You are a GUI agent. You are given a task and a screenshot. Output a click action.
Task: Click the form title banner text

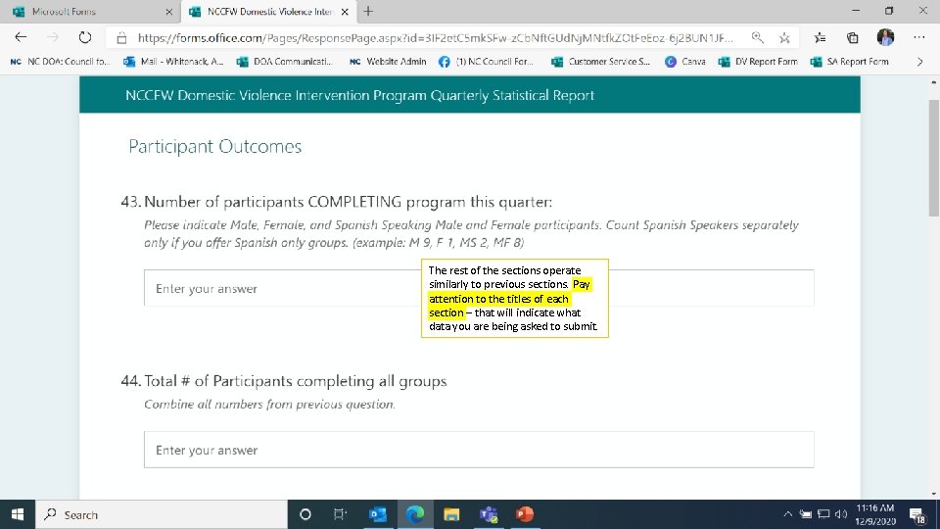pos(359,95)
